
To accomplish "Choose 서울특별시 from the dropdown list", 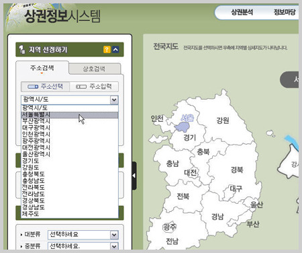I will point(70,114).
